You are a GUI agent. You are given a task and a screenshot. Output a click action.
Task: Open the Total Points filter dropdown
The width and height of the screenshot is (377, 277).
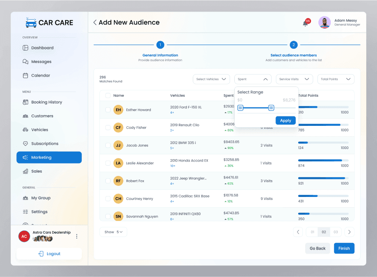pos(336,79)
